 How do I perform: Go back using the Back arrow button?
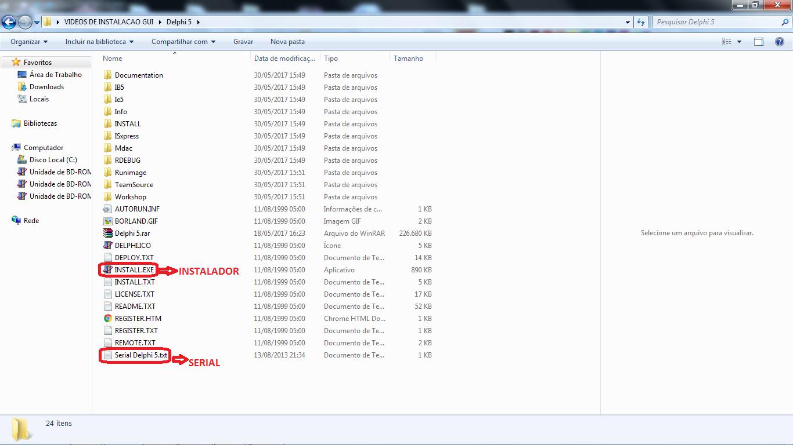9,22
